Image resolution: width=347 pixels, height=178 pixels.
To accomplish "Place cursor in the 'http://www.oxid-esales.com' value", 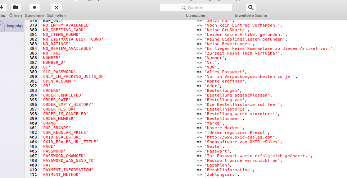I will point(240,137).
